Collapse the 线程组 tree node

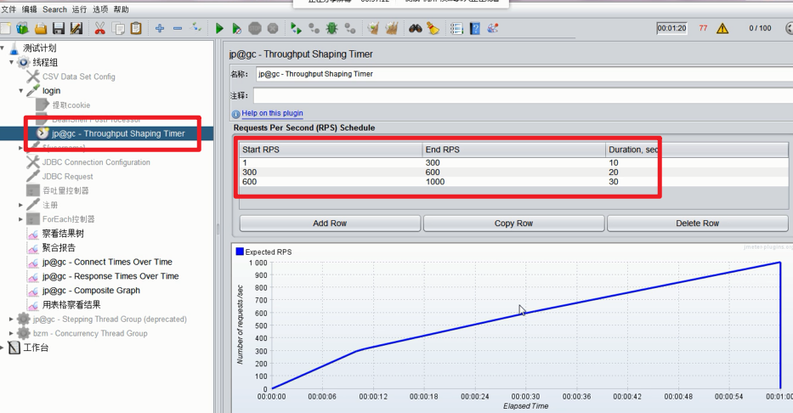(11, 62)
